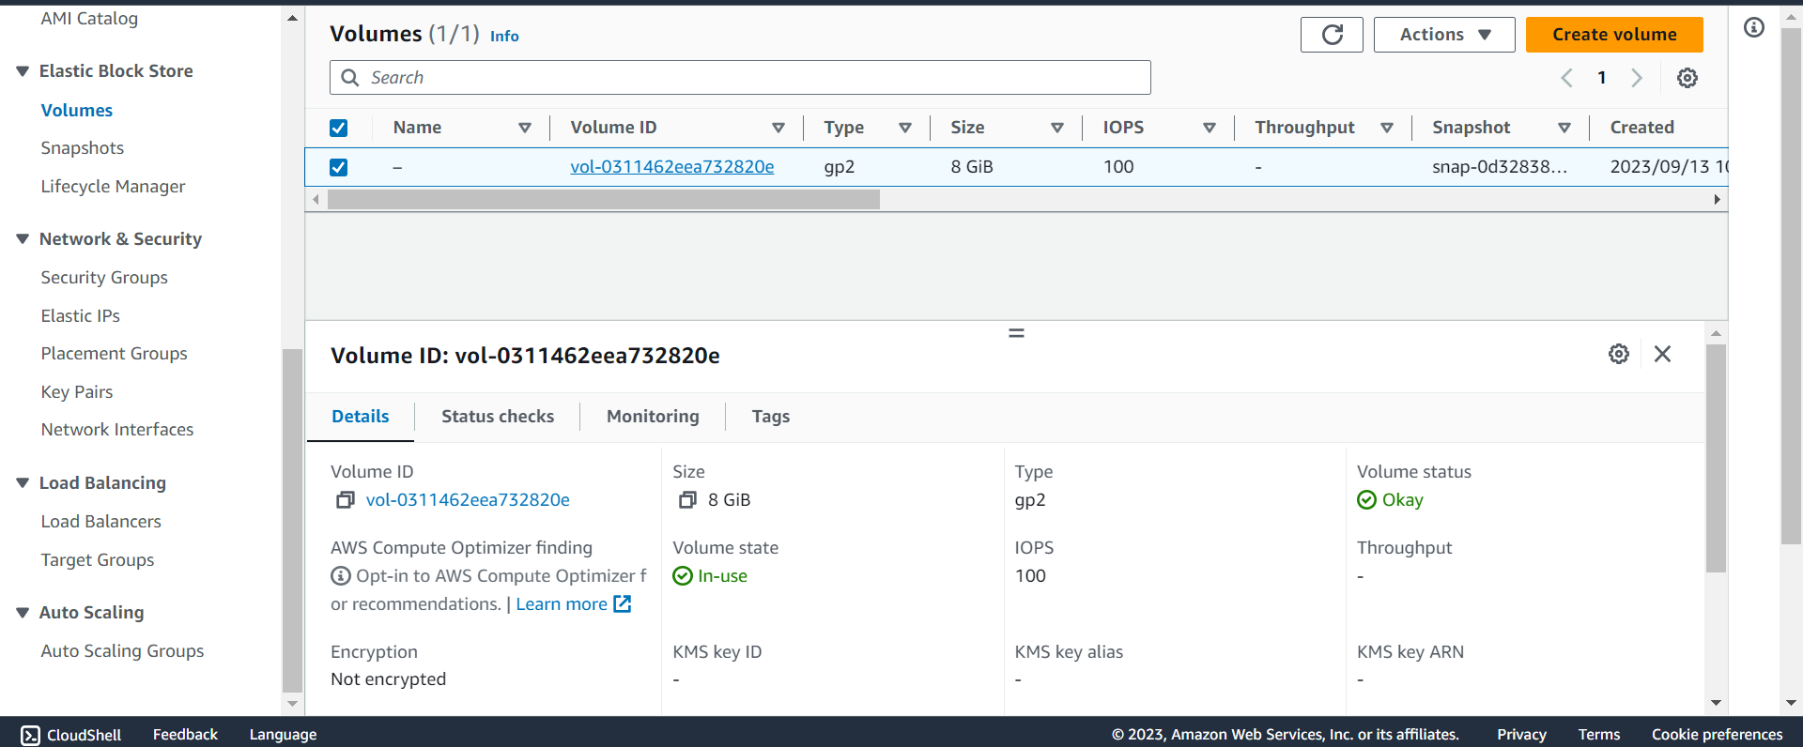Open Target Groups page
The height and width of the screenshot is (747, 1803).
click(x=98, y=560)
